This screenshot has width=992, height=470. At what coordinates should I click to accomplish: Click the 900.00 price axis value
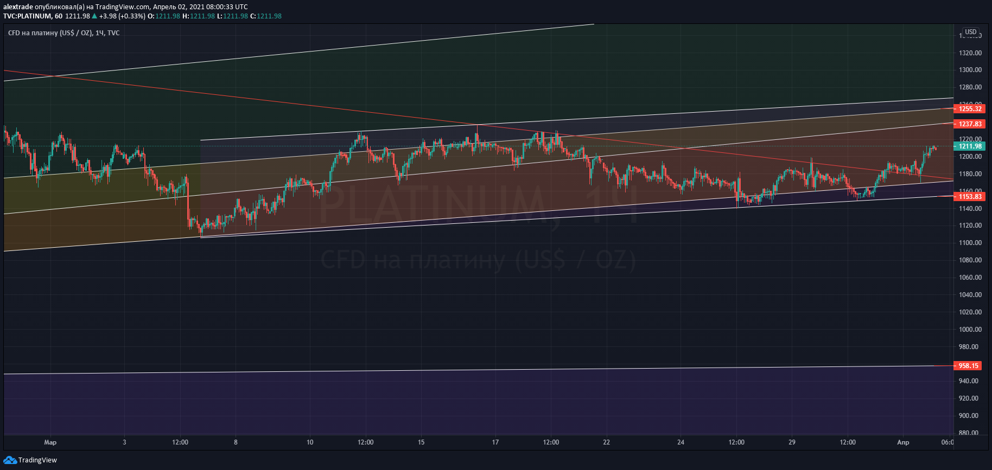[969, 416]
